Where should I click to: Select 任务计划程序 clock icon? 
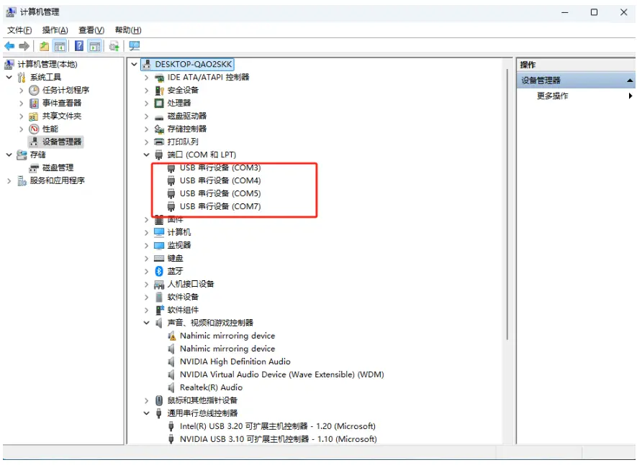34,90
